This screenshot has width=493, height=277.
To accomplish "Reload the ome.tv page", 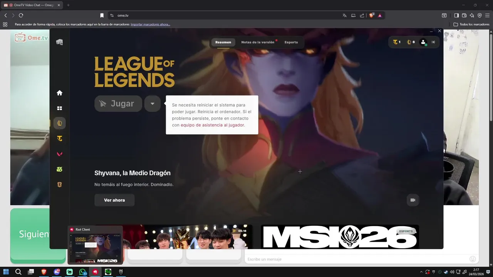I will pos(21,15).
